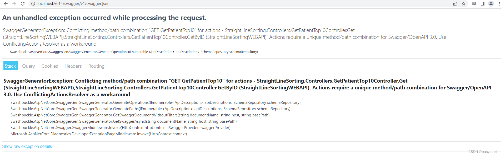Open the browser three-dot menu
Viewport: 501px width, 156px height.
pos(499,4)
